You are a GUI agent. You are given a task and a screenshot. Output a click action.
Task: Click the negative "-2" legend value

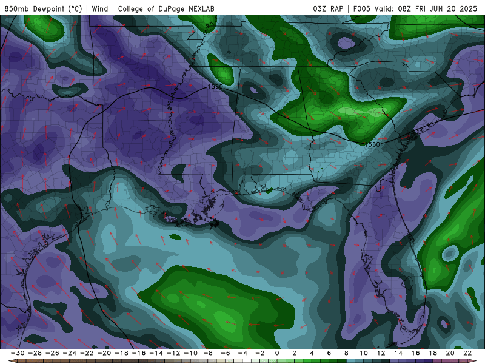(x=260, y=353)
